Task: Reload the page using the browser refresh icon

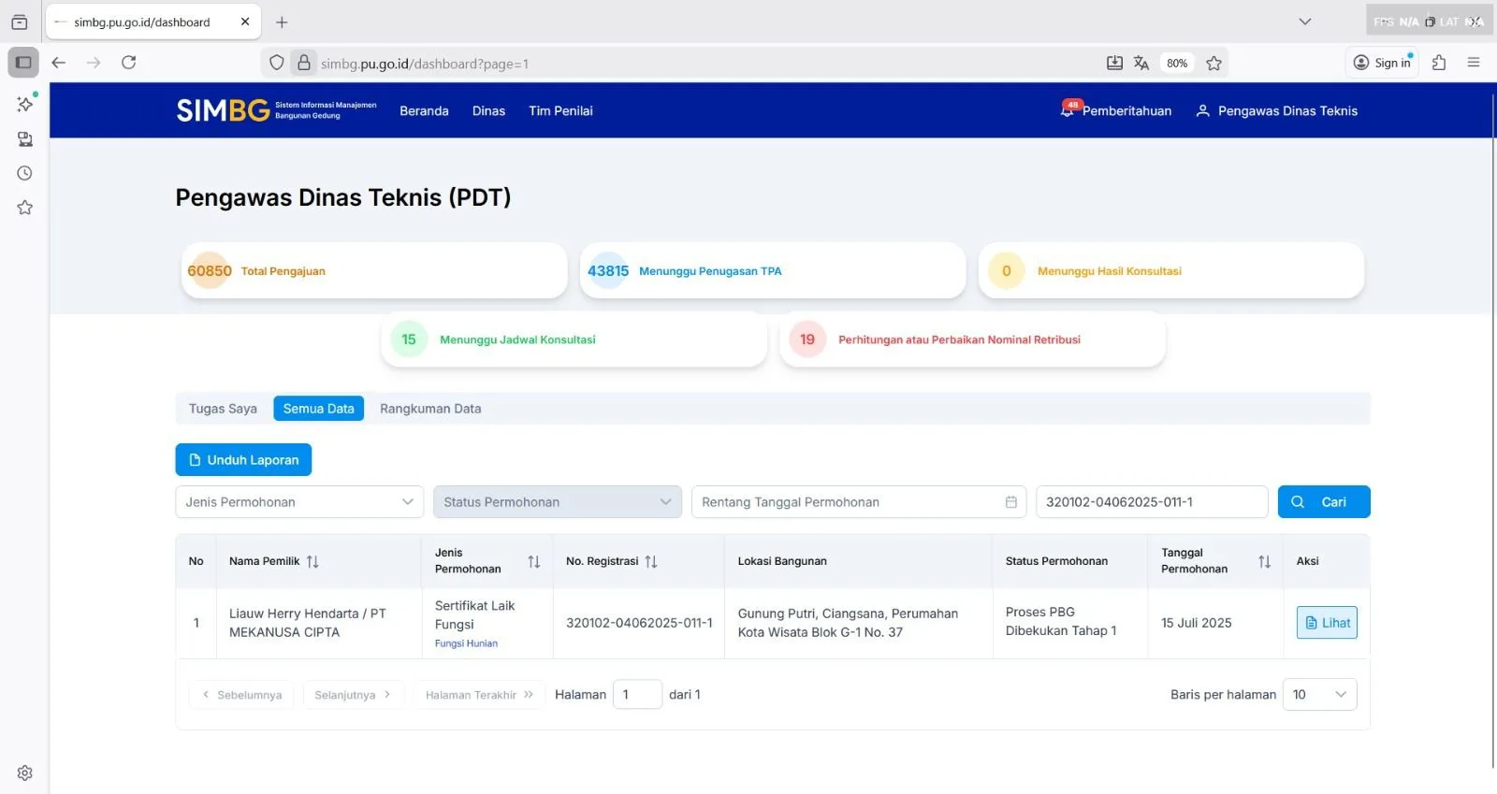Action: [x=129, y=63]
